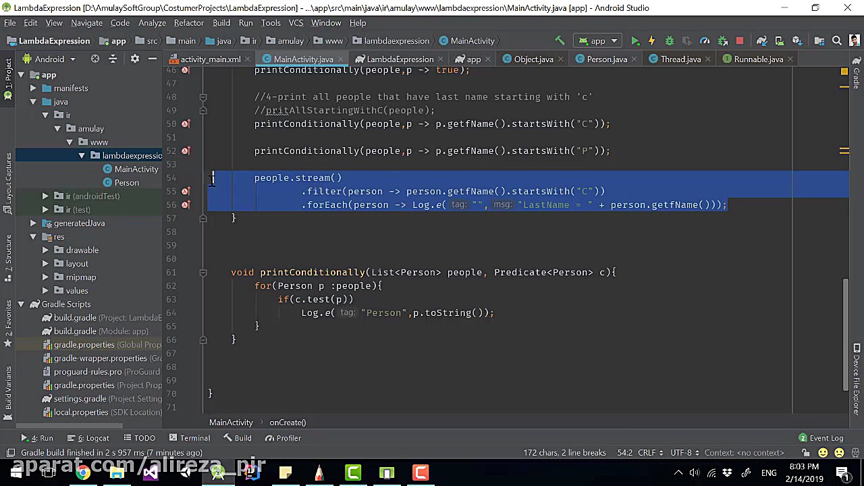Click the Windows Start button
Viewport: 864px width, 486px height.
[16, 473]
